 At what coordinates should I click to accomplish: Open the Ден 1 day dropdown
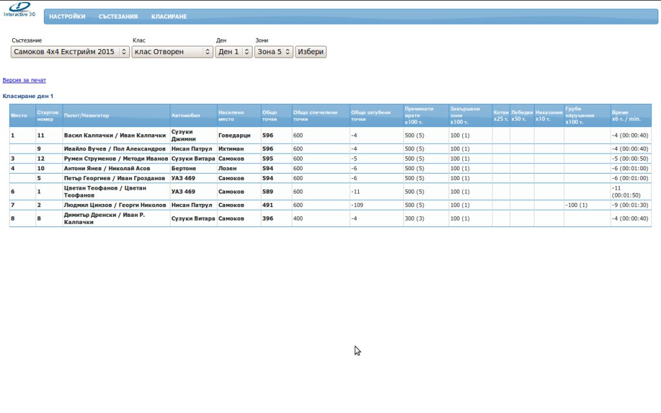pos(234,52)
